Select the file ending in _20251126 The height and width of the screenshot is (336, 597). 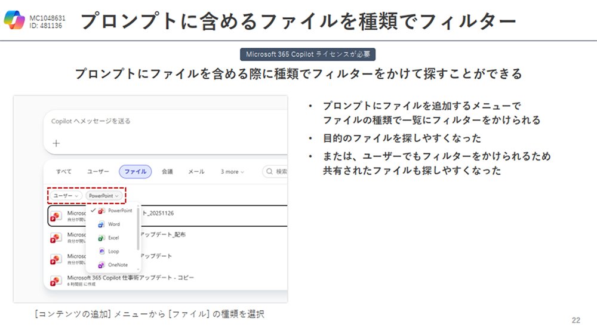(168, 216)
